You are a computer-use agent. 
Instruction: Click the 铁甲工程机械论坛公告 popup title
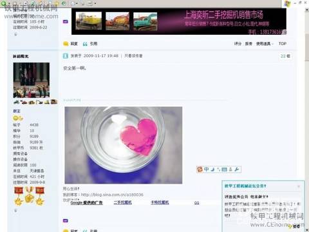point(245,186)
